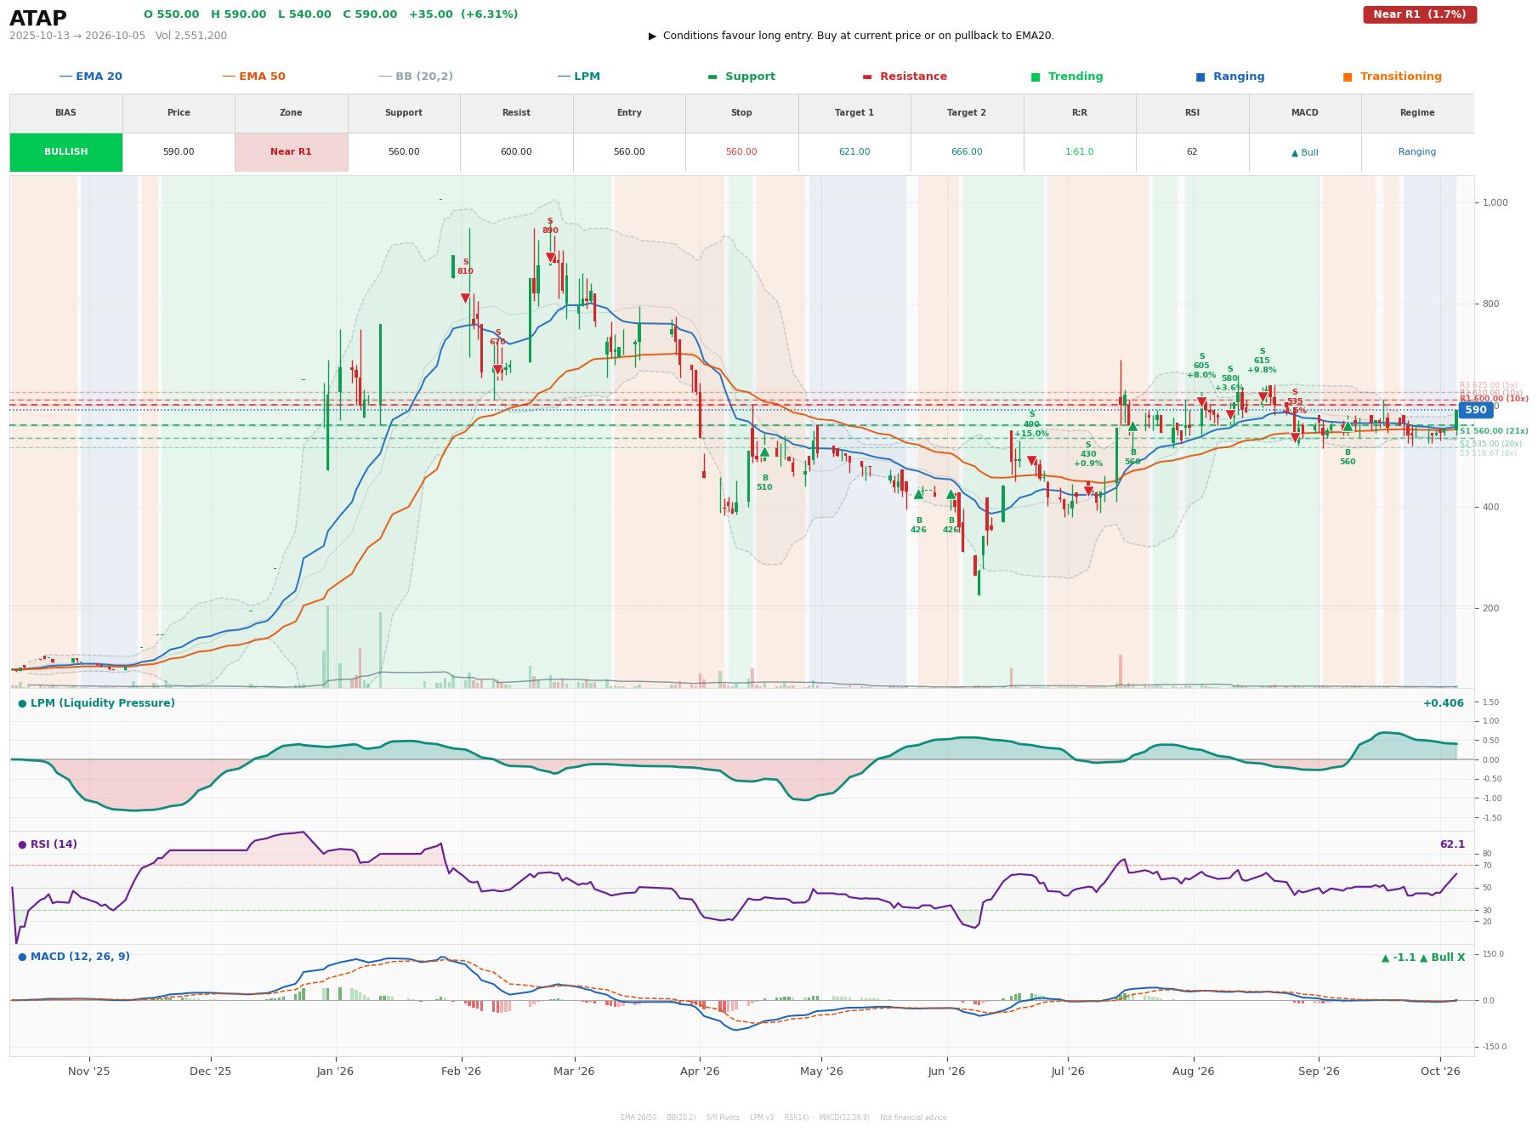Select the Target 1 column header
Viewport: 1538px width, 1131px height.
point(854,113)
